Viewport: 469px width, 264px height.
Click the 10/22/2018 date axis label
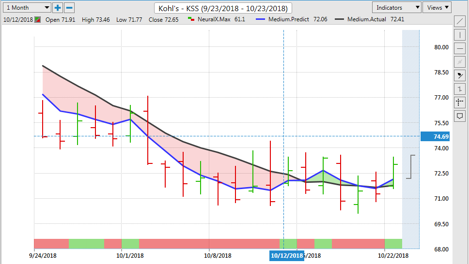click(393, 256)
